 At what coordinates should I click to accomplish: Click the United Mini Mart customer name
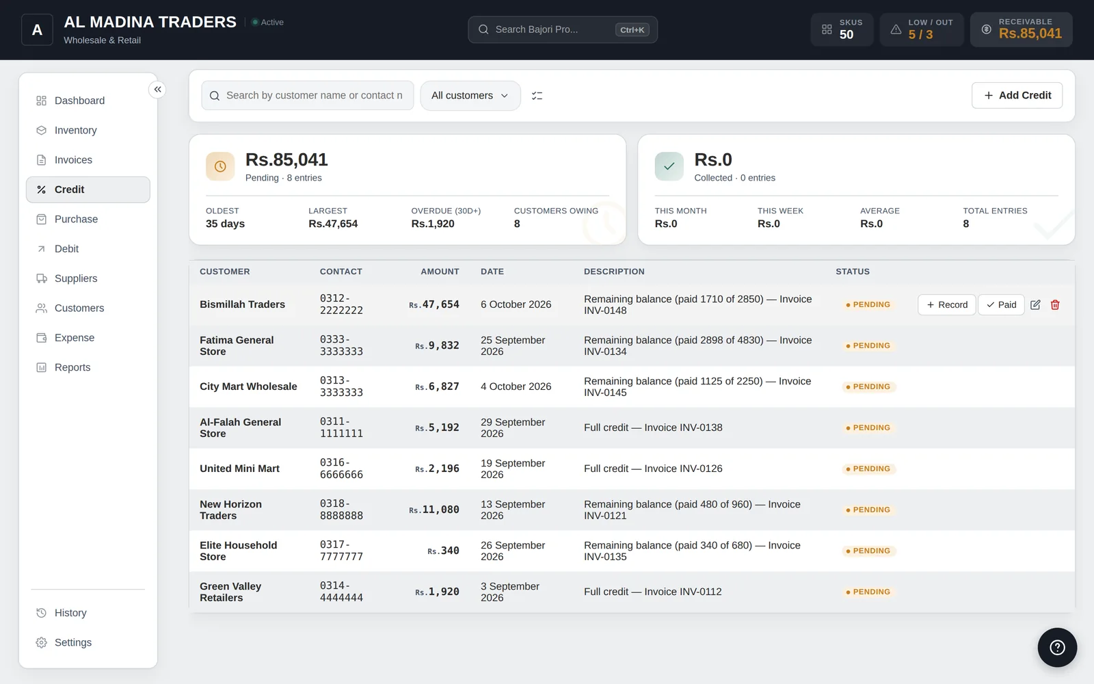(239, 469)
